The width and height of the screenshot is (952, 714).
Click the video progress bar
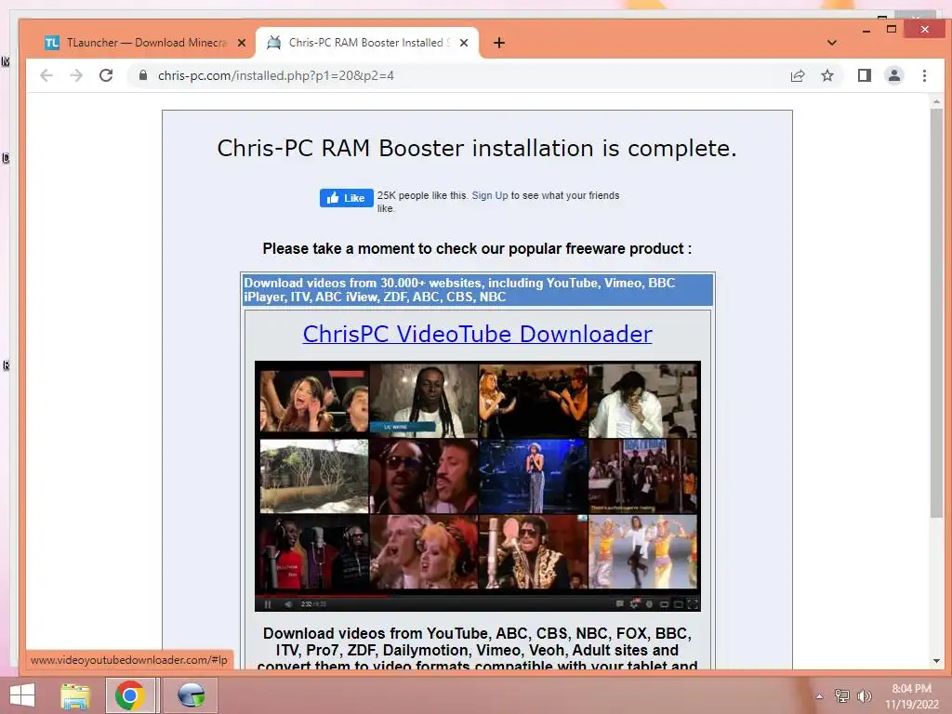477,595
